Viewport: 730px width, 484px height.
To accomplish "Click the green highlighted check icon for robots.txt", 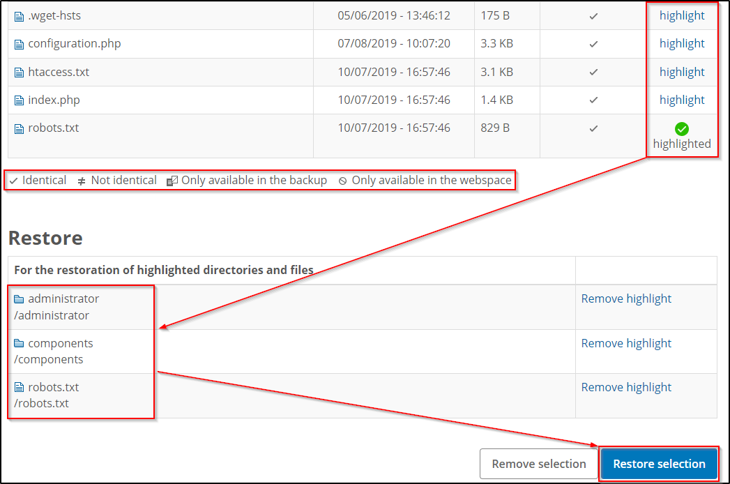I will [x=682, y=128].
